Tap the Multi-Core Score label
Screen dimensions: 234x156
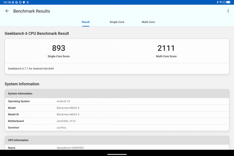pyautogui.click(x=166, y=56)
